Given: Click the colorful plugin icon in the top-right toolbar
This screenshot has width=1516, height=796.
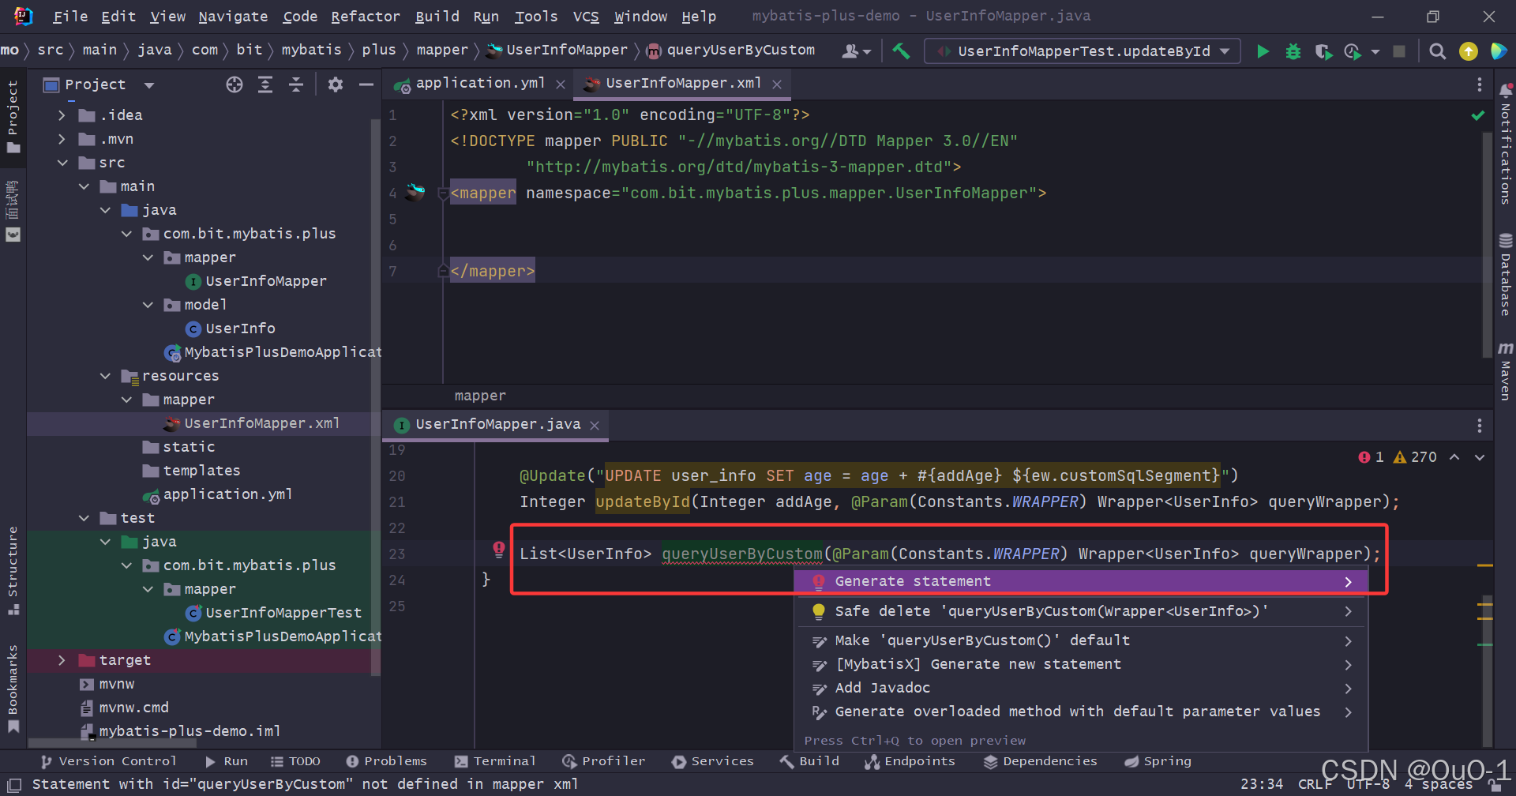Looking at the screenshot, I should tap(1498, 51).
